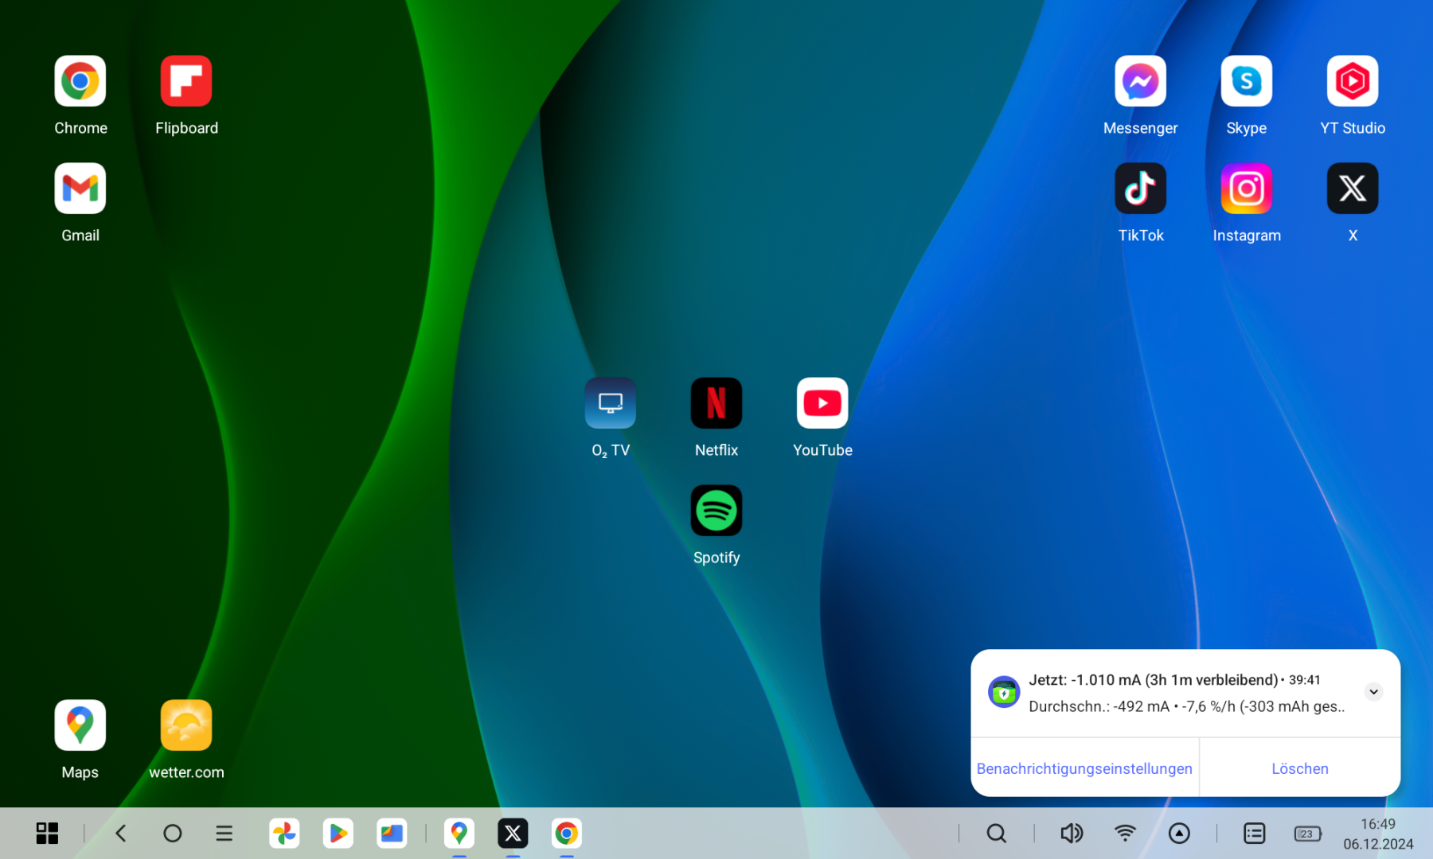Viewport: 1433px width, 859px height.
Task: Open Gmail app
Action: click(x=80, y=189)
